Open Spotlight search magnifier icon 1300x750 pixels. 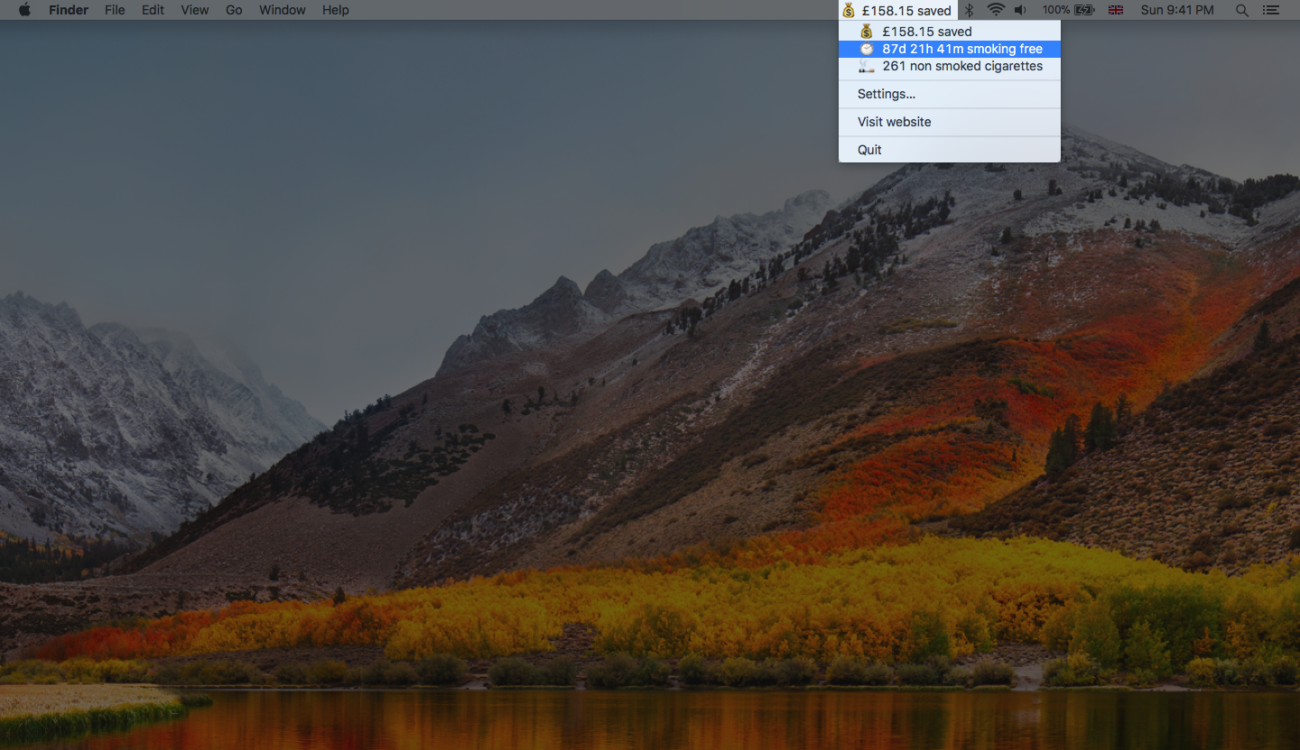(x=1242, y=10)
